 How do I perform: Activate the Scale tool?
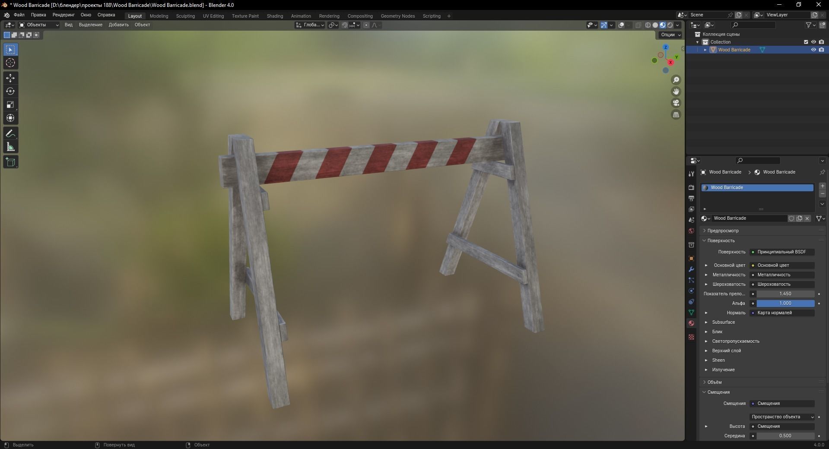click(x=10, y=105)
